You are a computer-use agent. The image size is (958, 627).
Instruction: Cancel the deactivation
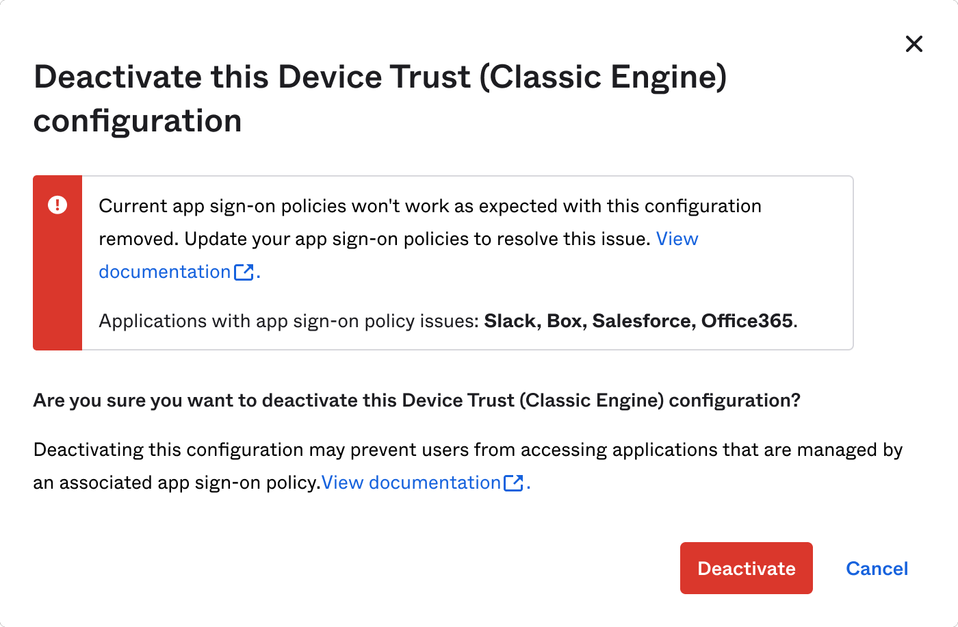[877, 568]
